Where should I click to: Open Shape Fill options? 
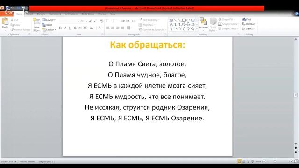click(226, 19)
